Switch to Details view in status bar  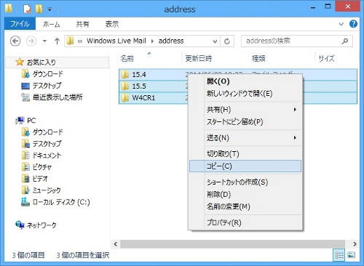pos(339,255)
